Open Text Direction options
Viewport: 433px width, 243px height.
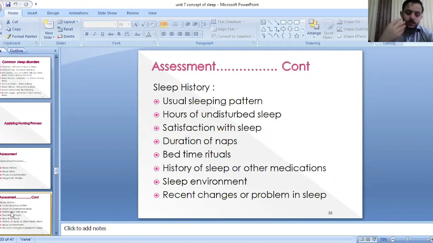(x=228, y=22)
